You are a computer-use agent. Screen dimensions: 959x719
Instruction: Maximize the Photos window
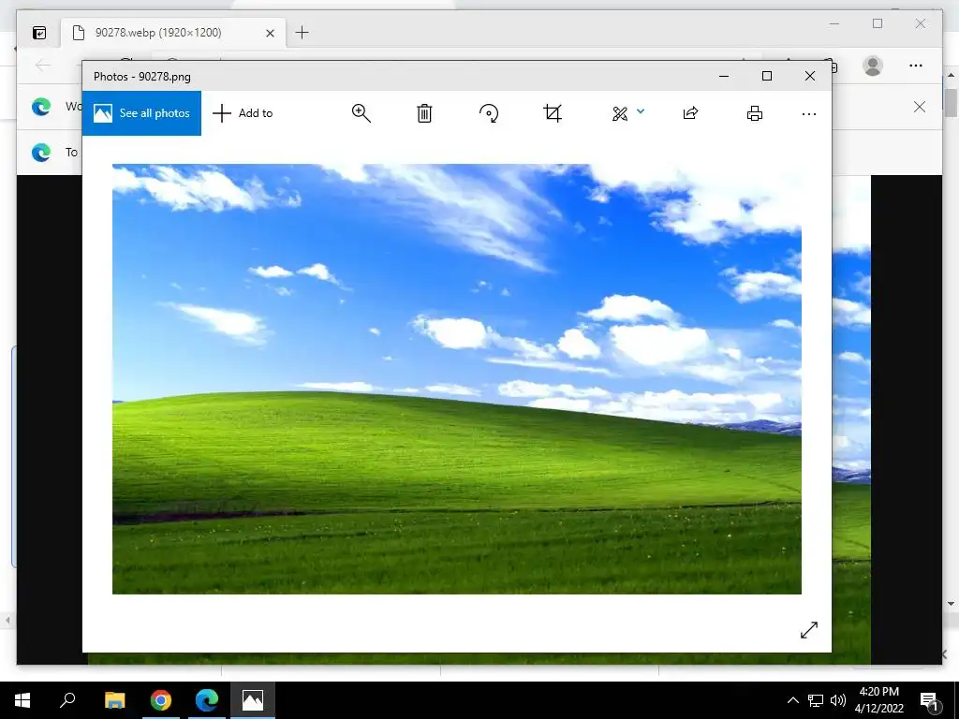767,76
